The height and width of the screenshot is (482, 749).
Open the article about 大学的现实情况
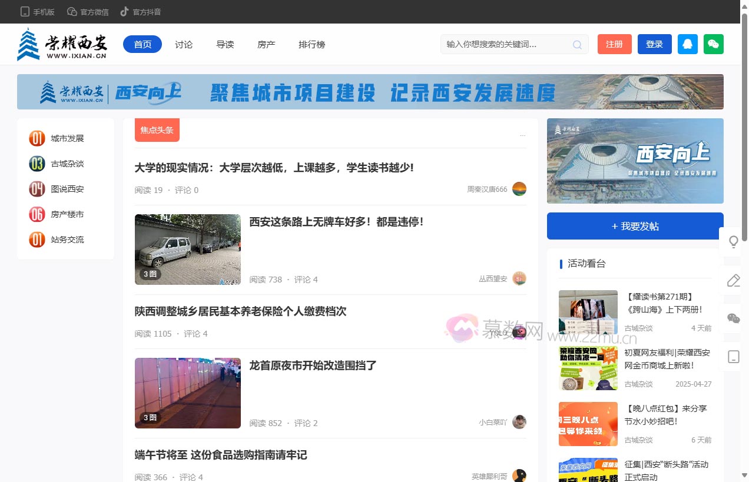pyautogui.click(x=274, y=168)
